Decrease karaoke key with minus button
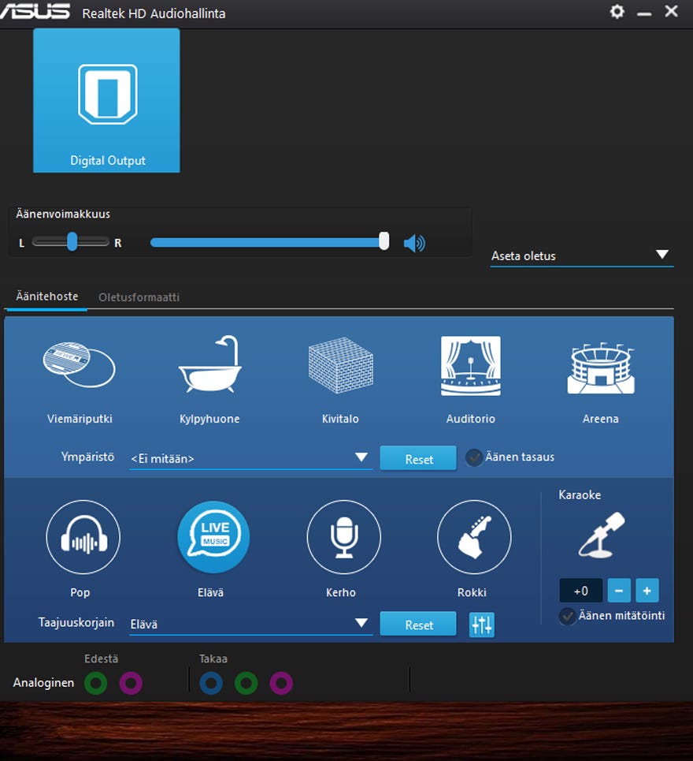This screenshot has width=693, height=761. [x=619, y=591]
